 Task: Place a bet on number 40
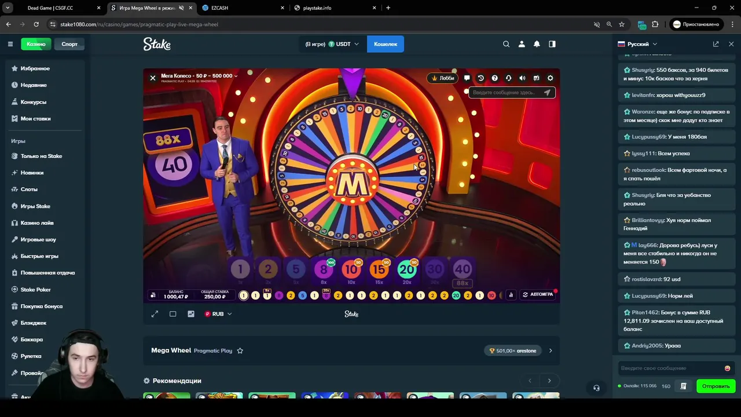(x=463, y=269)
